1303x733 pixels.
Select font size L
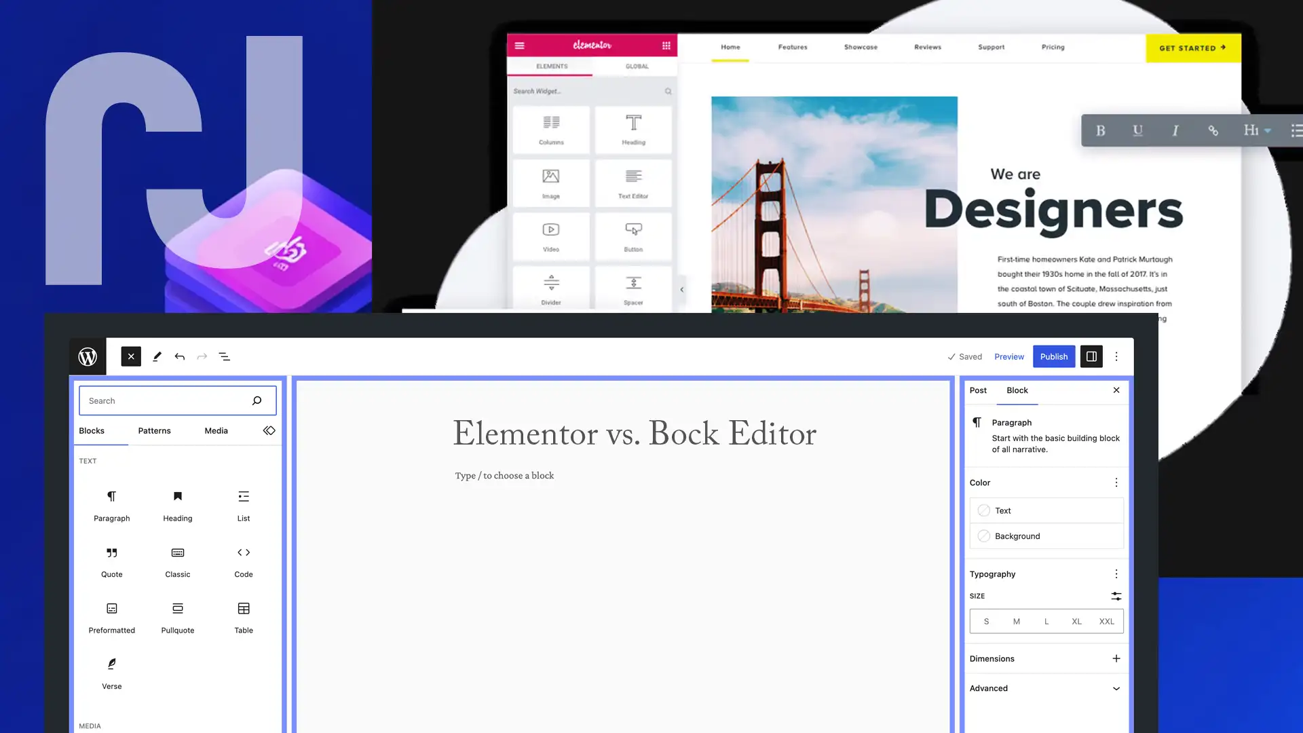tap(1046, 621)
